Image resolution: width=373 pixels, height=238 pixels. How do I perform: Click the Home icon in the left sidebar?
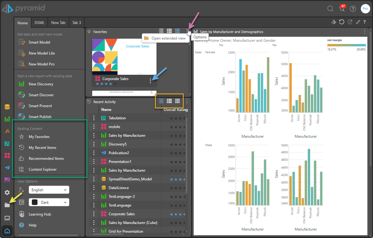click(x=7, y=231)
